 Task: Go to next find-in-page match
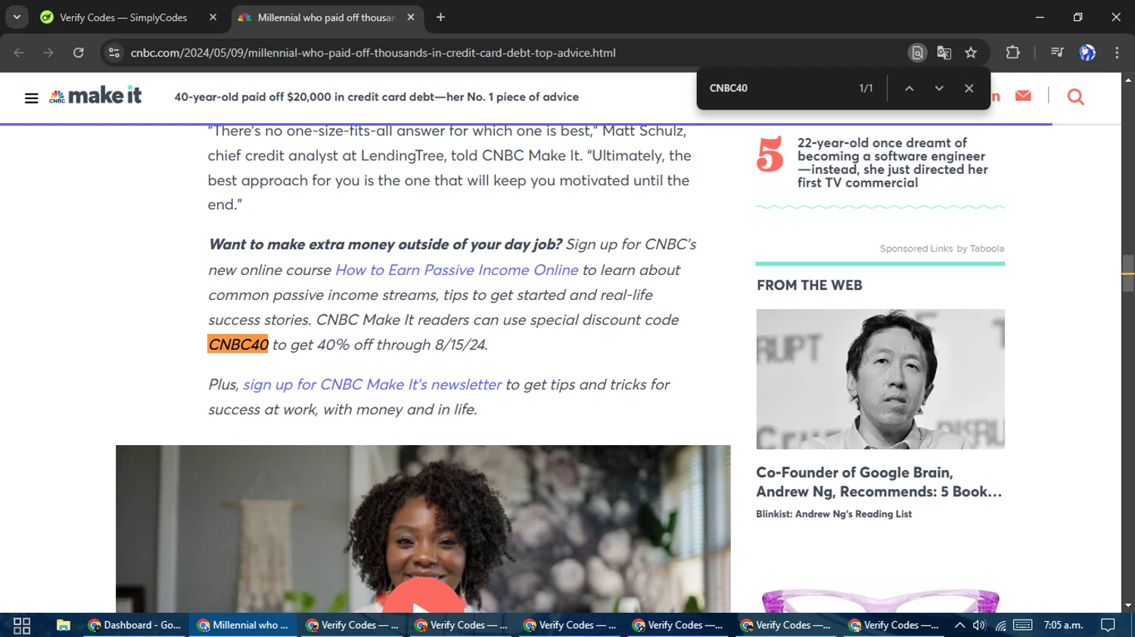coord(939,88)
